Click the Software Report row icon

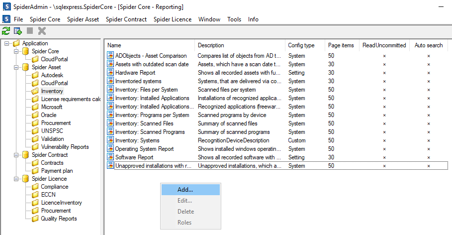(110, 157)
